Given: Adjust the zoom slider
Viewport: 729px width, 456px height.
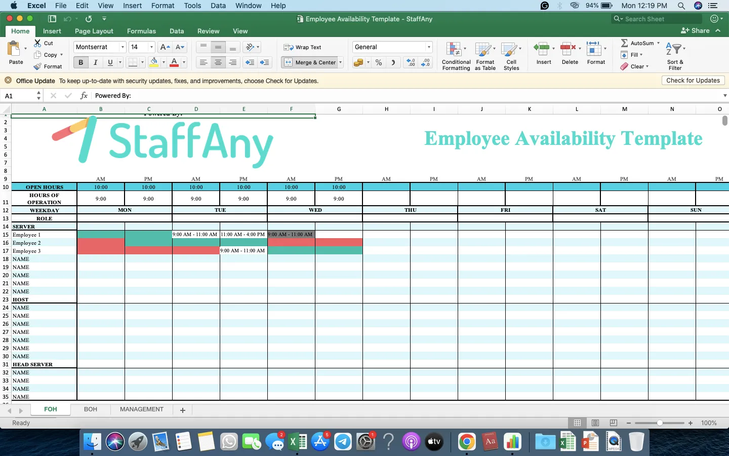Looking at the screenshot, I should tap(660, 423).
